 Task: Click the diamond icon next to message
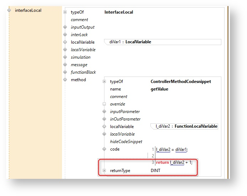tap(65, 65)
